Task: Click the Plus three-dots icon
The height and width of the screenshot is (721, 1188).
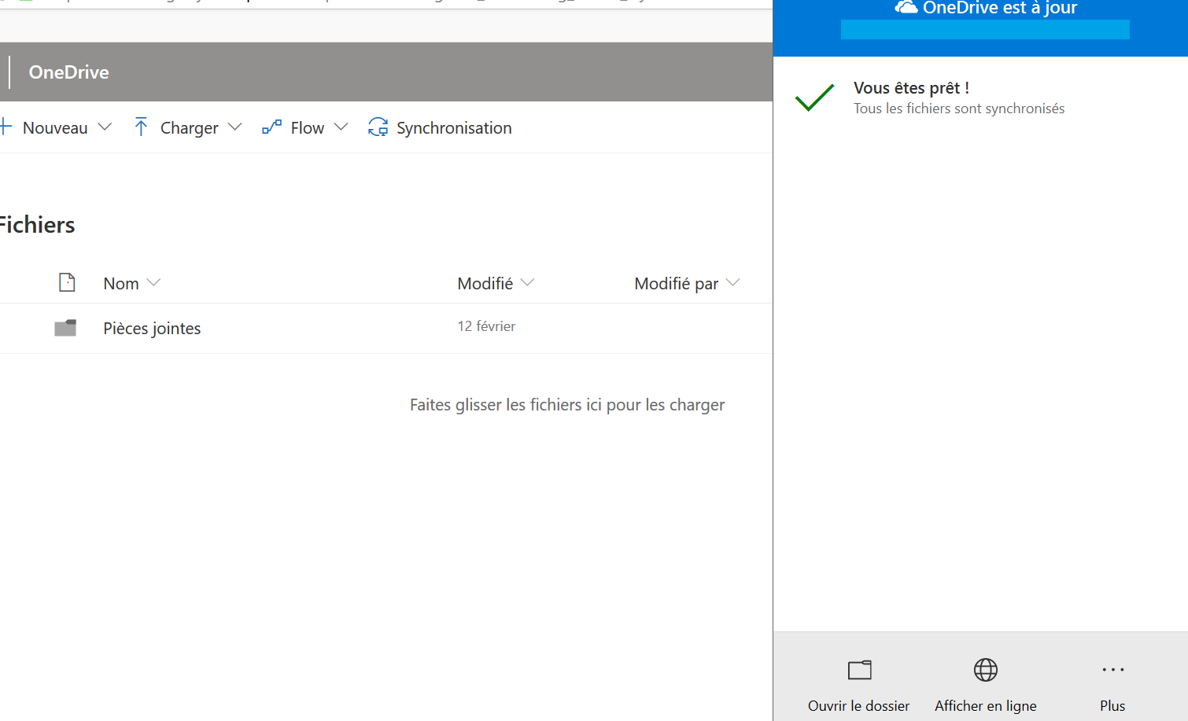Action: coord(1113,670)
